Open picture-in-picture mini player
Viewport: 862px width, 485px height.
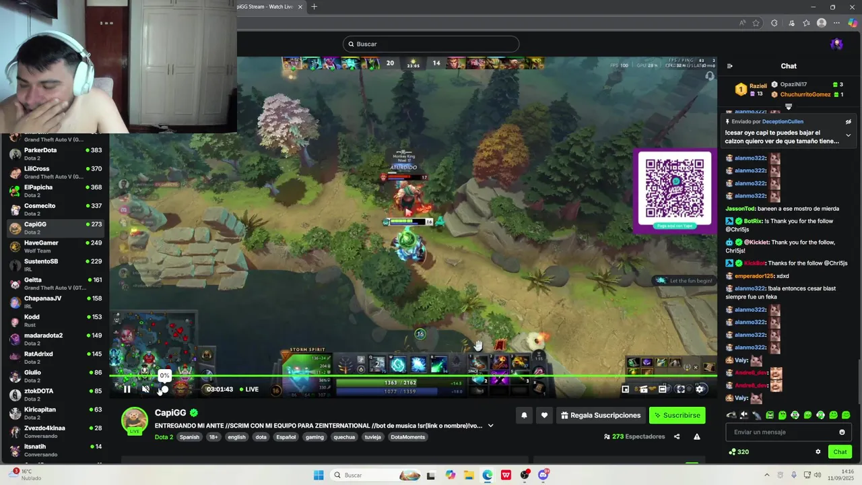tap(625, 389)
